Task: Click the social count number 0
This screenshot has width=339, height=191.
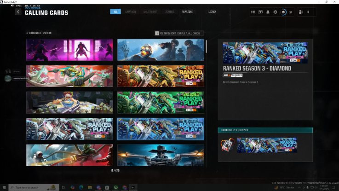Action: tap(308, 12)
